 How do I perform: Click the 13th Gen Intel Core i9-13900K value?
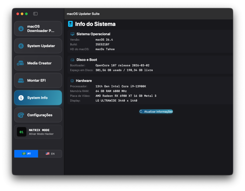[121, 86]
